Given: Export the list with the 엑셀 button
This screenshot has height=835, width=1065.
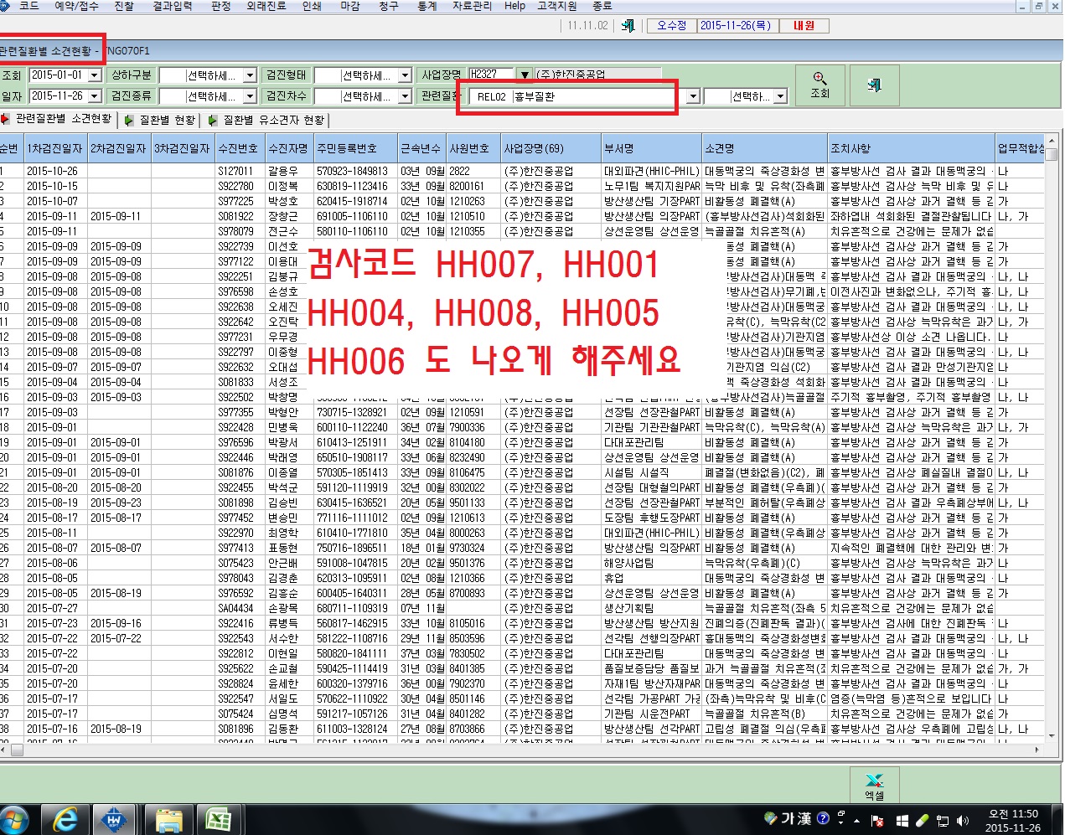Looking at the screenshot, I should [874, 786].
